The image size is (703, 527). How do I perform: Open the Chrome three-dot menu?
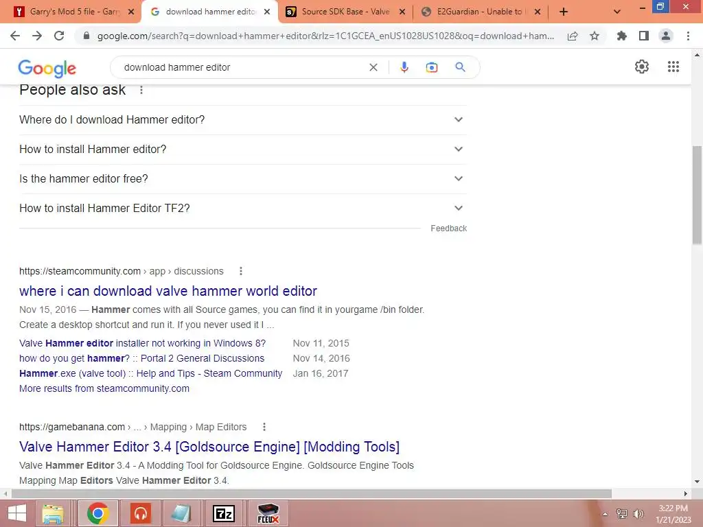[688, 36]
